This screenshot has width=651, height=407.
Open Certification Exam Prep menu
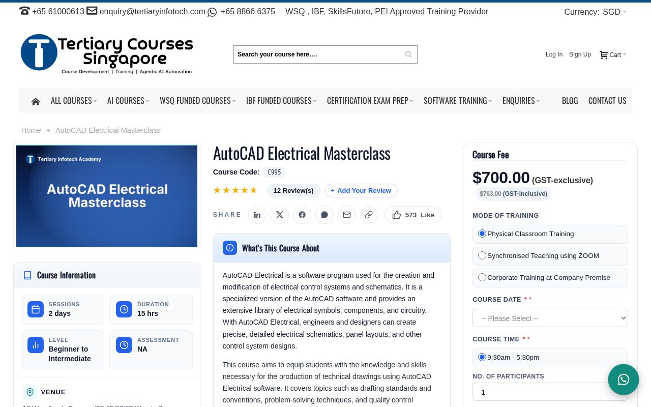coord(370,101)
